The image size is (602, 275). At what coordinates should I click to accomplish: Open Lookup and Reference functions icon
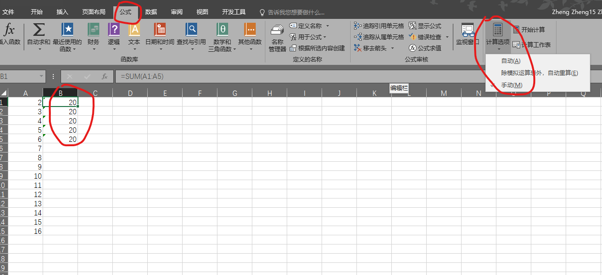[191, 30]
